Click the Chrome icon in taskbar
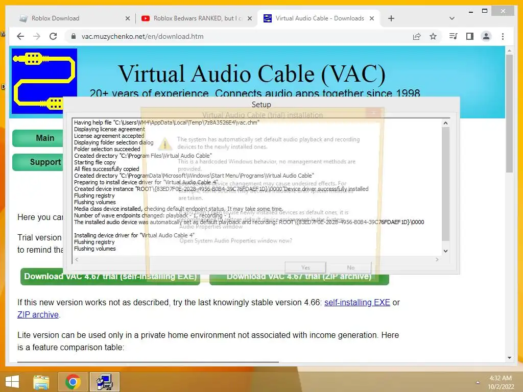Image resolution: width=523 pixels, height=392 pixels. click(x=73, y=382)
